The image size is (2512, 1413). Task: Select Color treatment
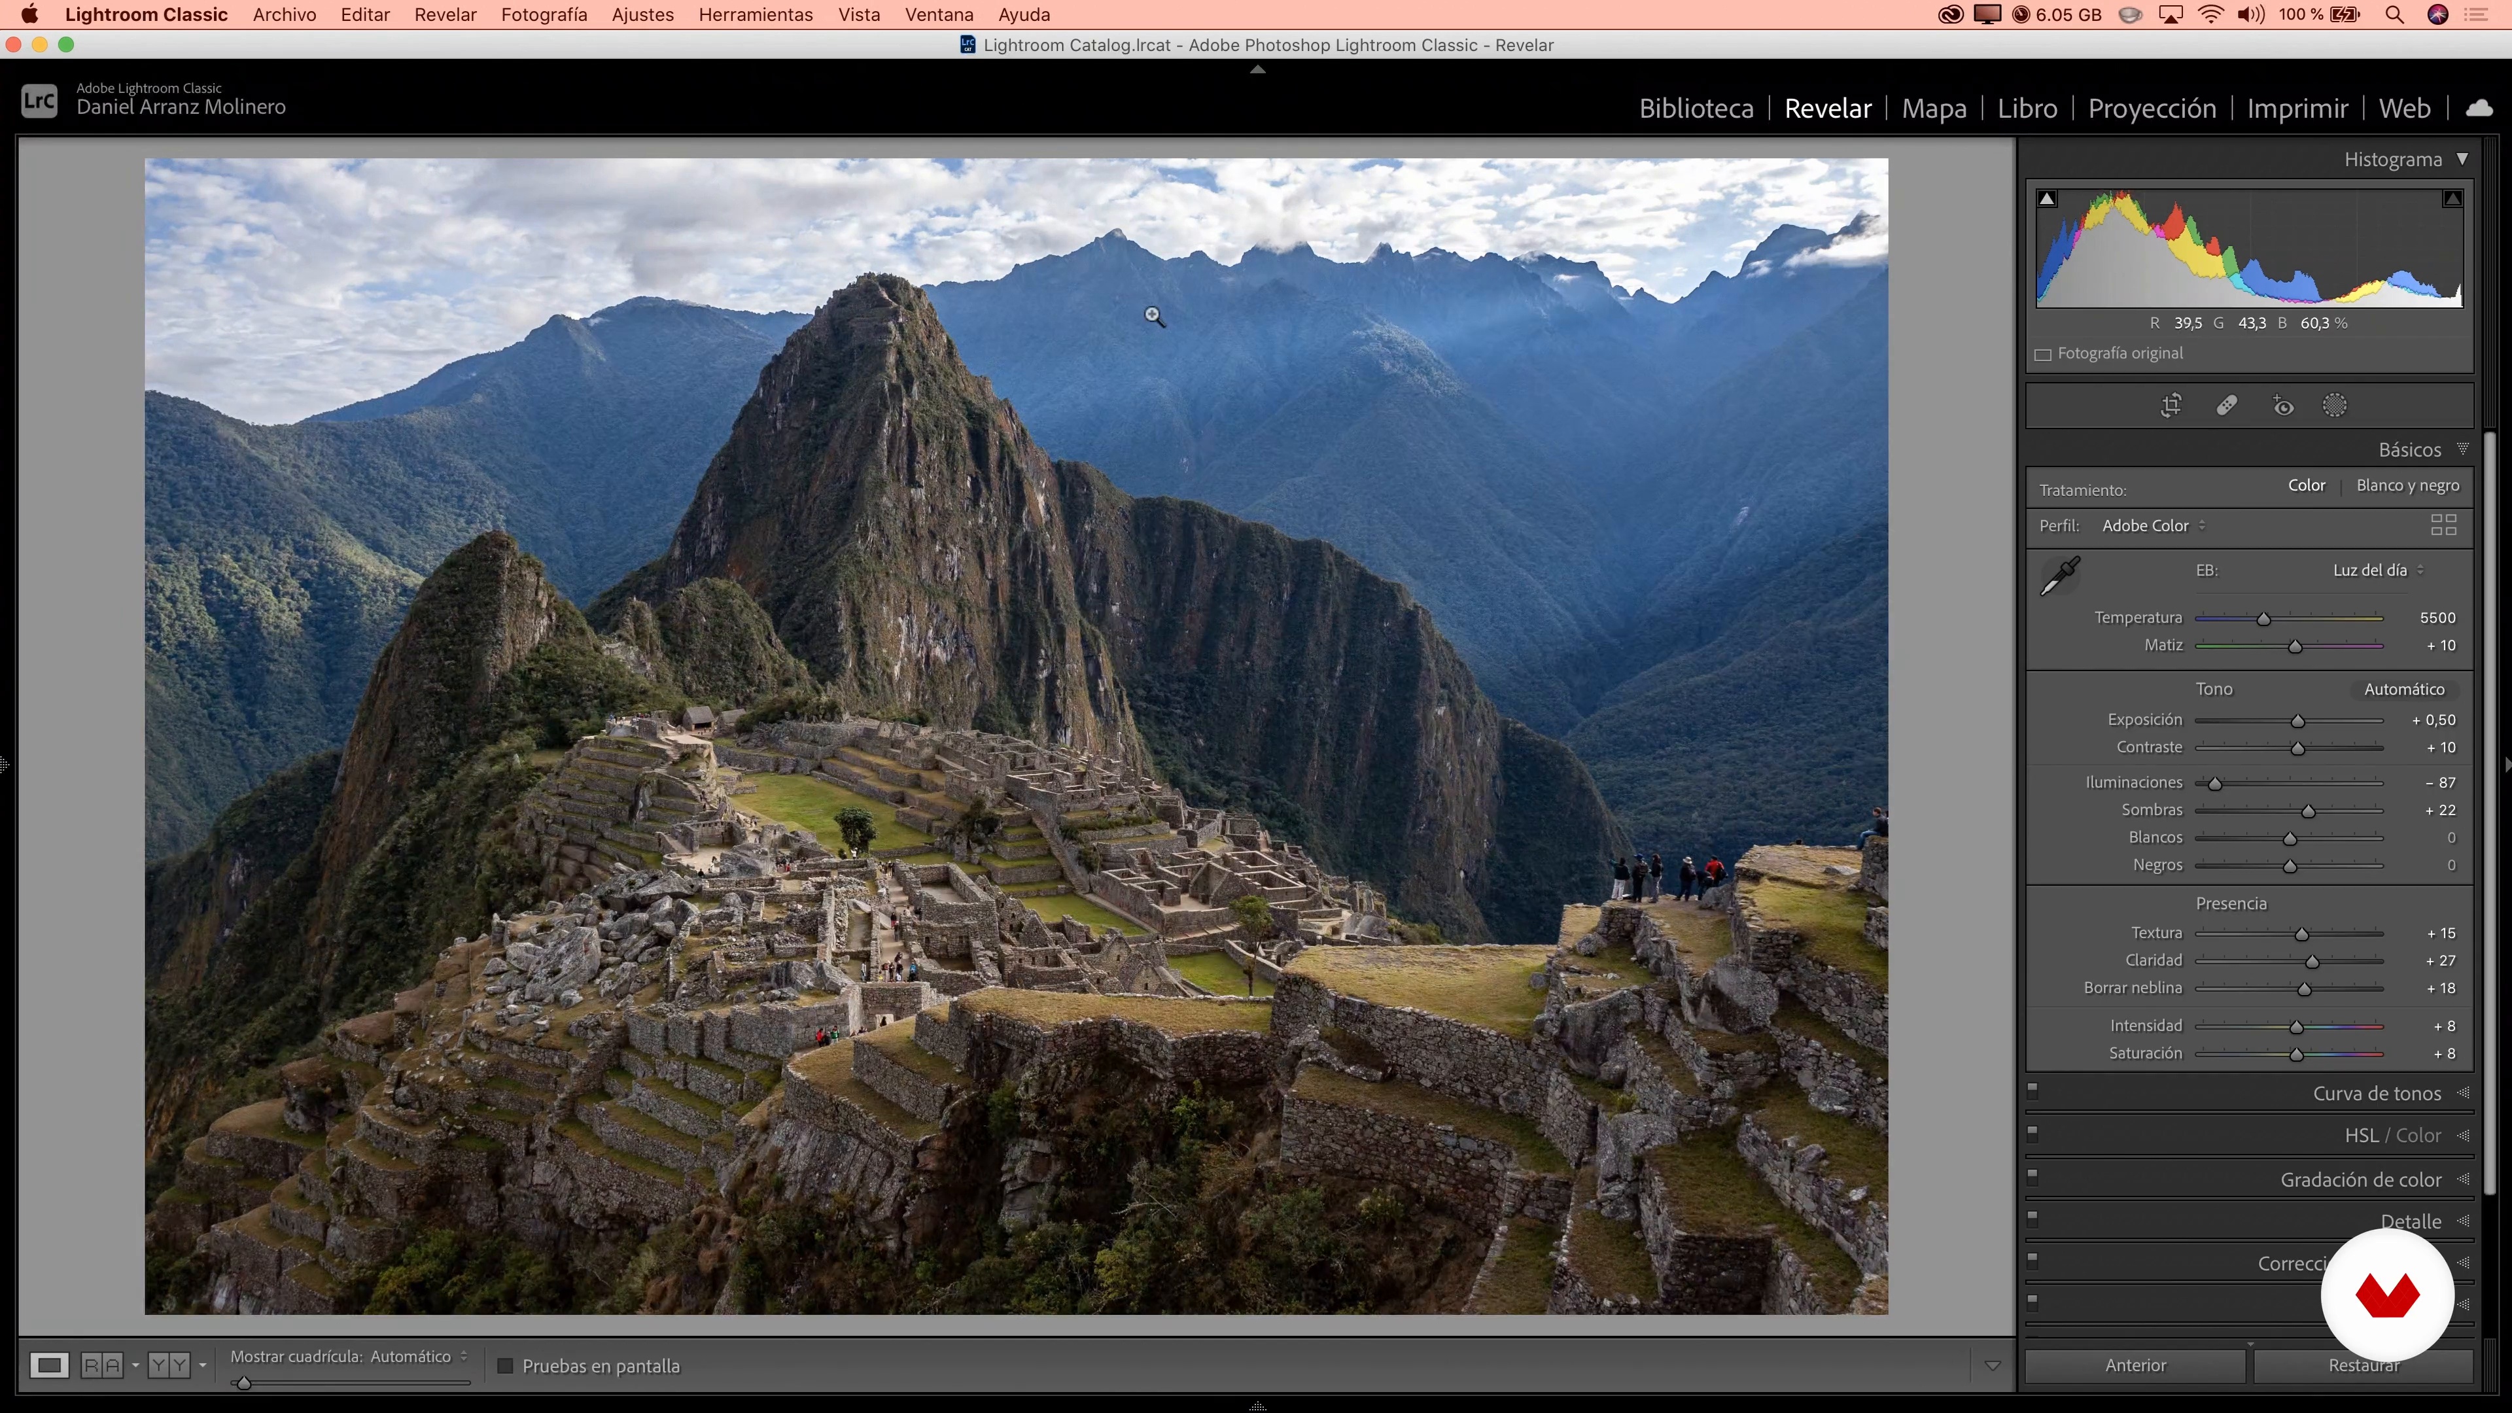click(x=2306, y=485)
